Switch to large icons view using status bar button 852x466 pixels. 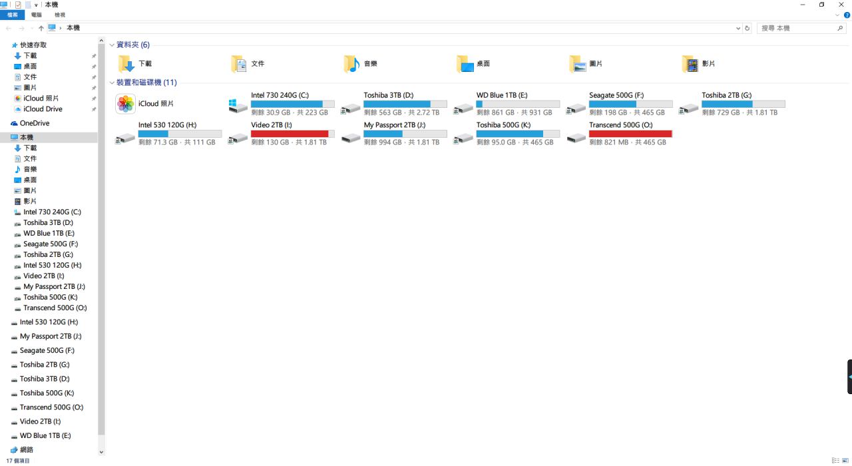tap(846, 461)
